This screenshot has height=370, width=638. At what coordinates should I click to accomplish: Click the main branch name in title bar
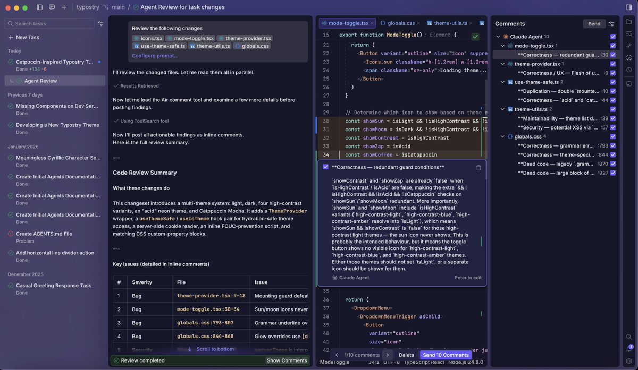click(119, 7)
